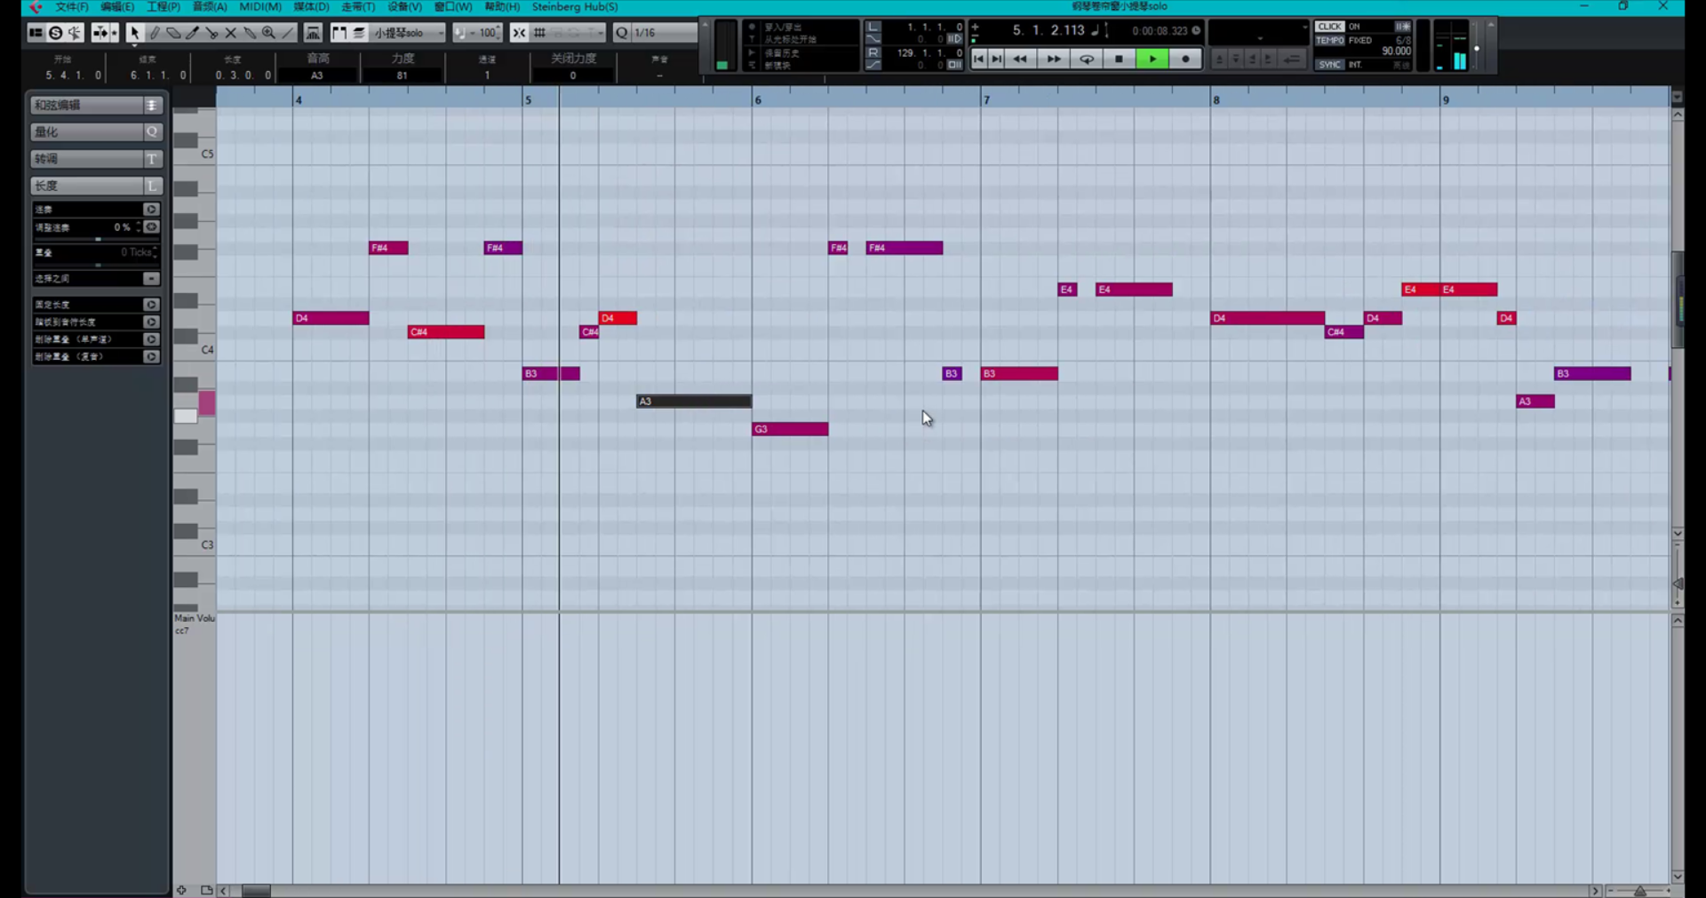Screen dimensions: 1706x898
Task: Toggle the Cycle loop button
Action: 1087,59
